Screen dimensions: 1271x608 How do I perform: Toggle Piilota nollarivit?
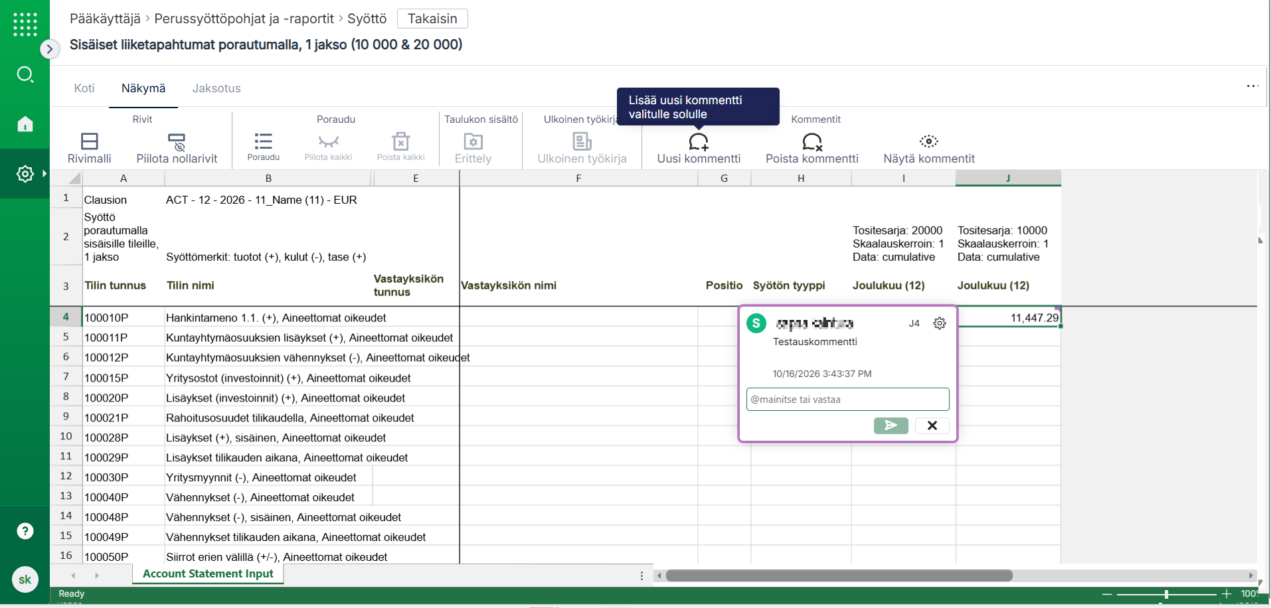point(177,148)
